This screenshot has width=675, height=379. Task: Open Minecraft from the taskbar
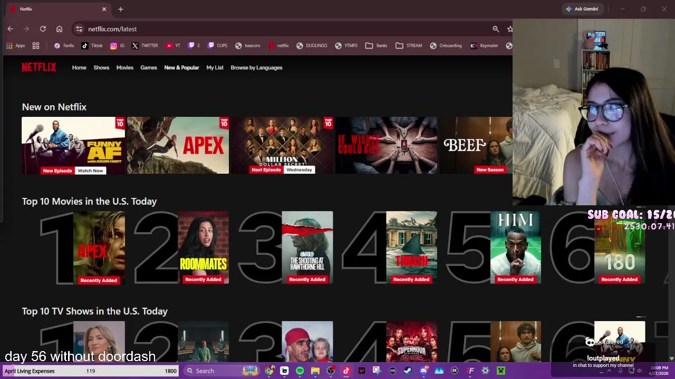point(500,371)
